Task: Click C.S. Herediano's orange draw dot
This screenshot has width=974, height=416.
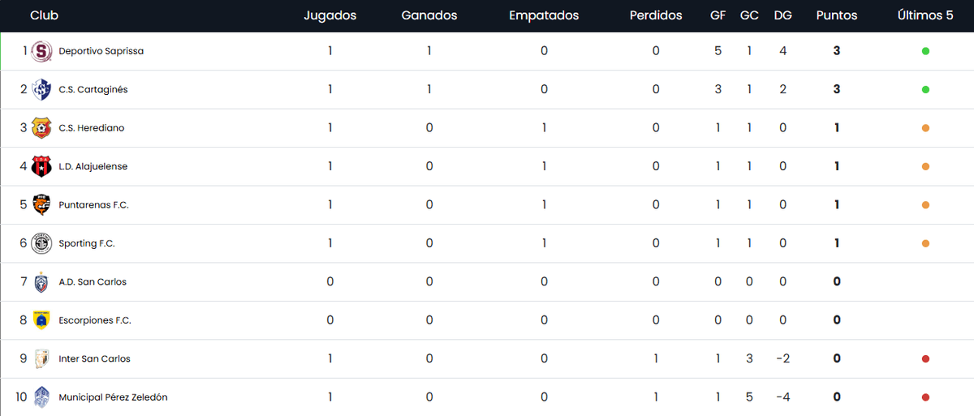Action: [925, 128]
